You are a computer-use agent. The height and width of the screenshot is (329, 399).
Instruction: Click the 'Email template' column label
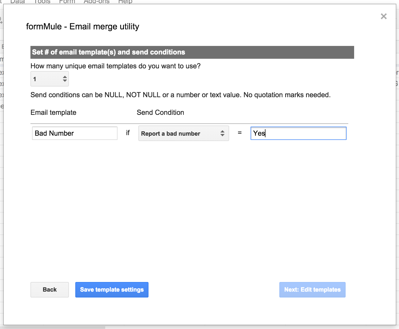point(53,113)
